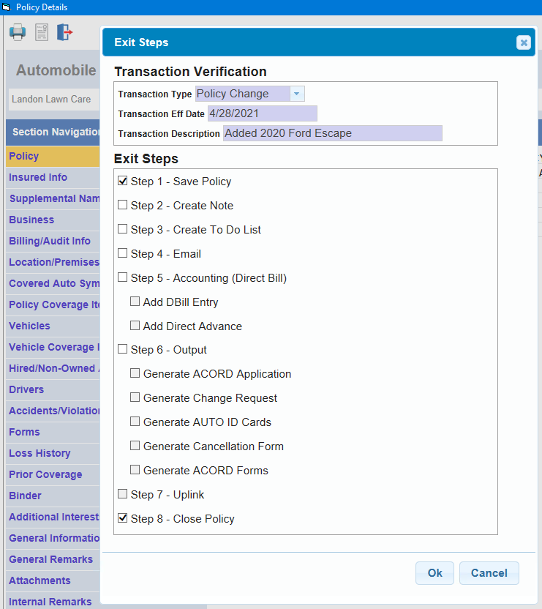Check Step 4 - Email
This screenshot has width=542, height=609.
point(123,253)
